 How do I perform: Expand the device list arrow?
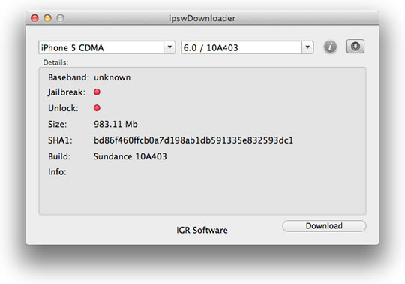[169, 47]
